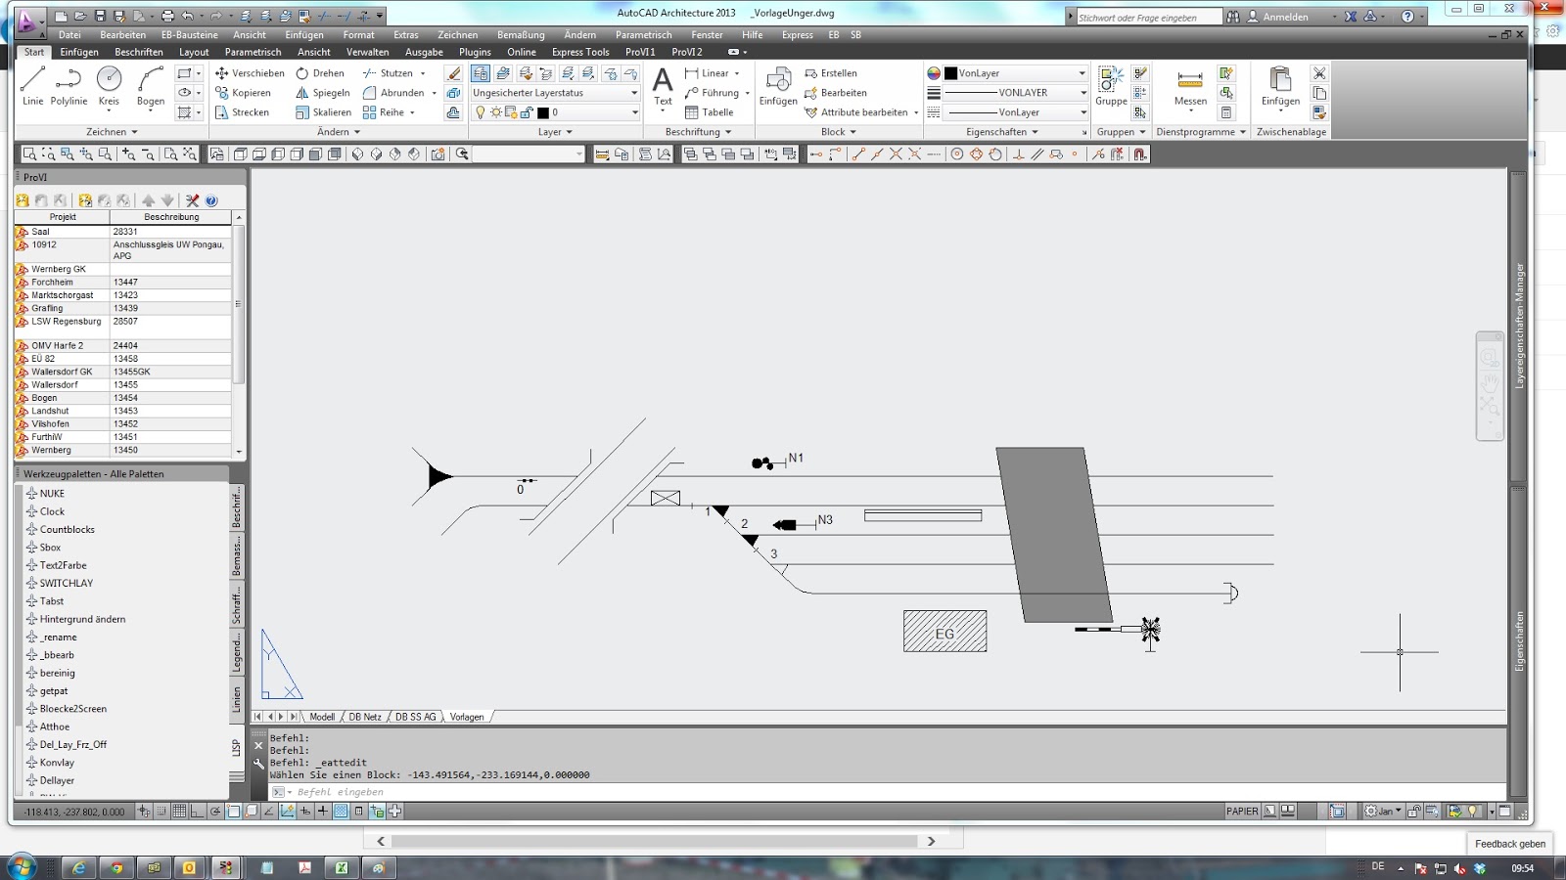The width and height of the screenshot is (1566, 880).
Task: Toggle the layer on/off light bulb
Action: click(x=480, y=112)
